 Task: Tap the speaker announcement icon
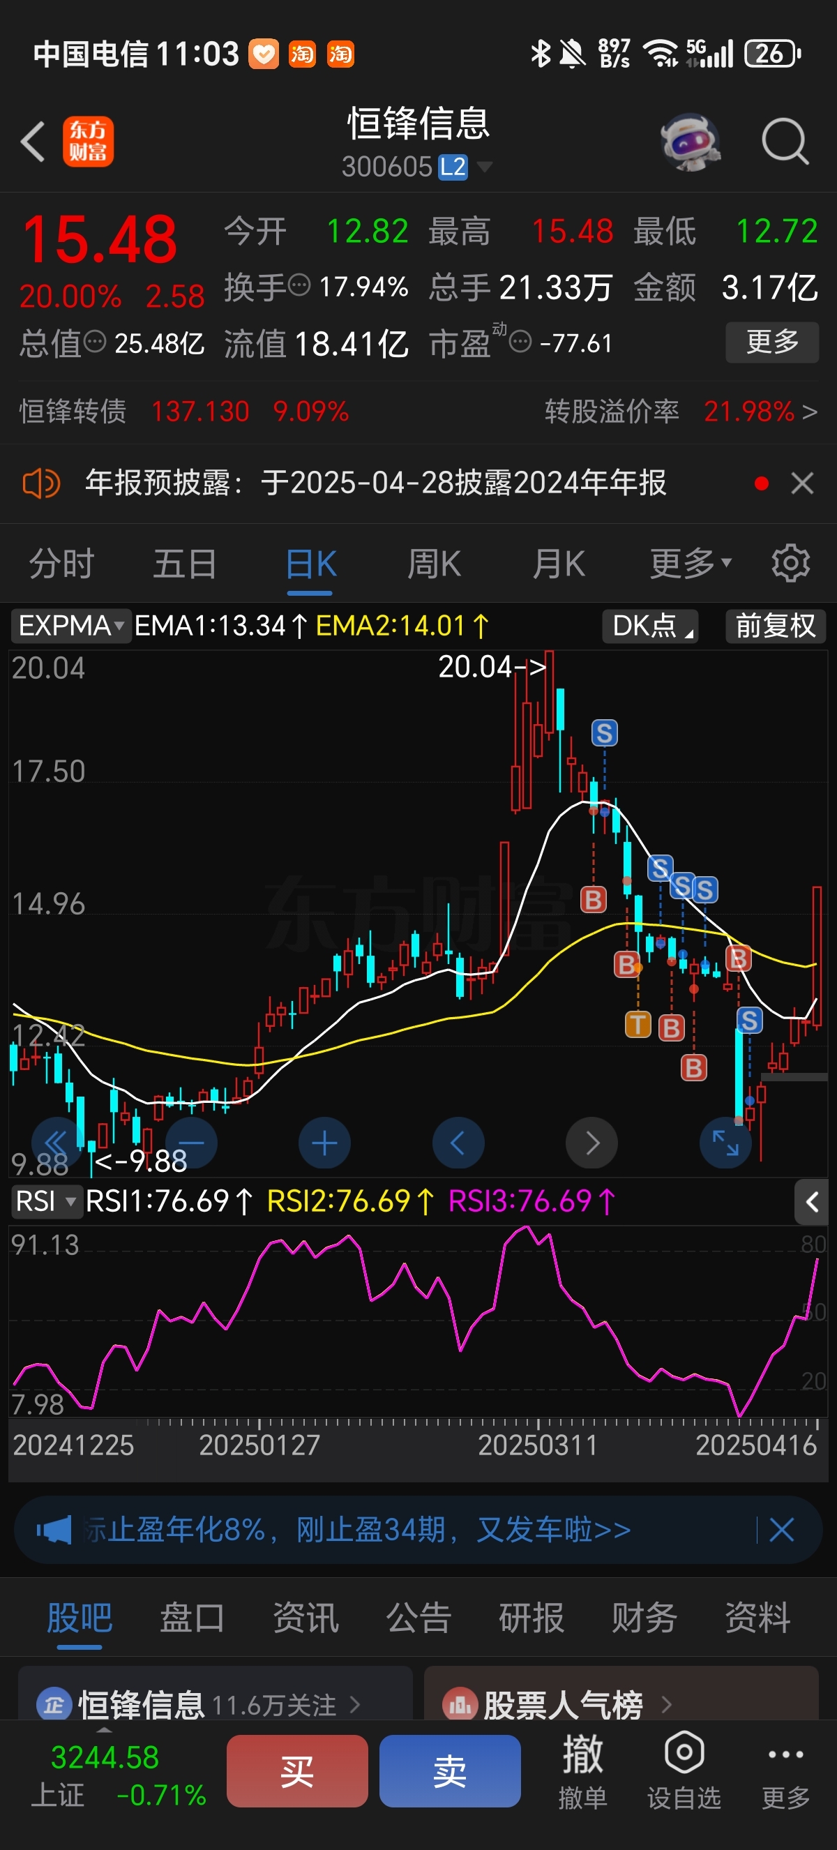tap(42, 483)
